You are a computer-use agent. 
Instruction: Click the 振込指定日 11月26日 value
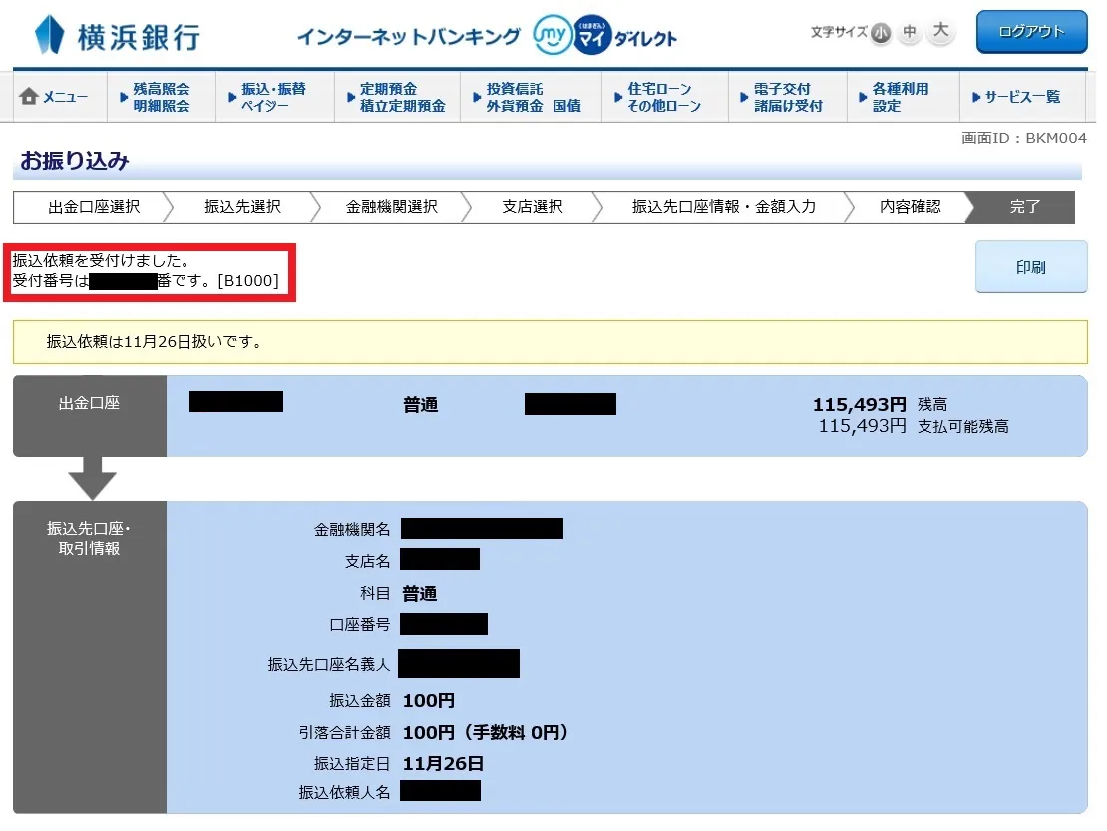tap(443, 764)
